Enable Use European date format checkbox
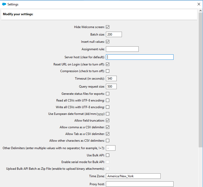Screen dimensions: 203x187 tap(108, 114)
